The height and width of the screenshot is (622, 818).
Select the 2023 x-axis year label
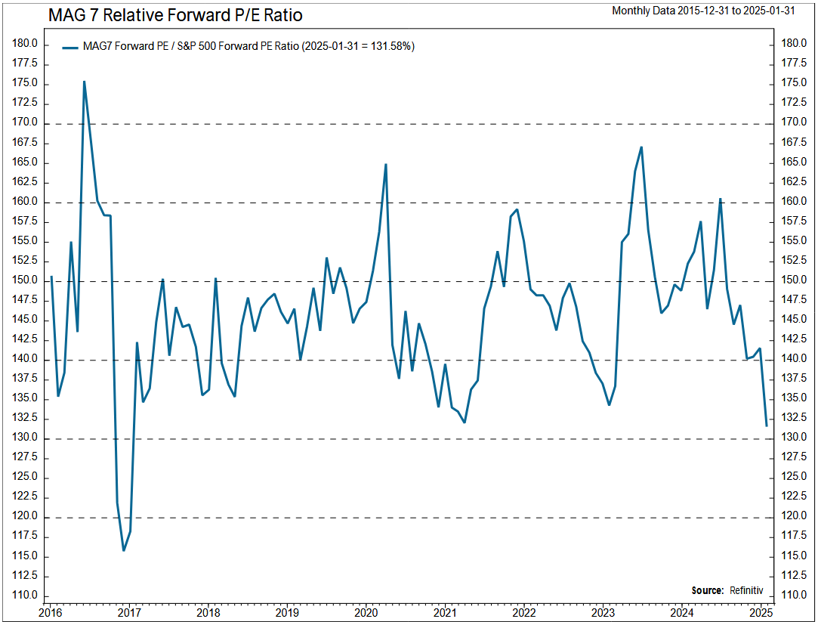coord(603,611)
